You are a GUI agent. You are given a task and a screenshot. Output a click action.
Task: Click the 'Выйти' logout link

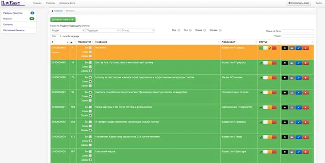click(x=318, y=3)
